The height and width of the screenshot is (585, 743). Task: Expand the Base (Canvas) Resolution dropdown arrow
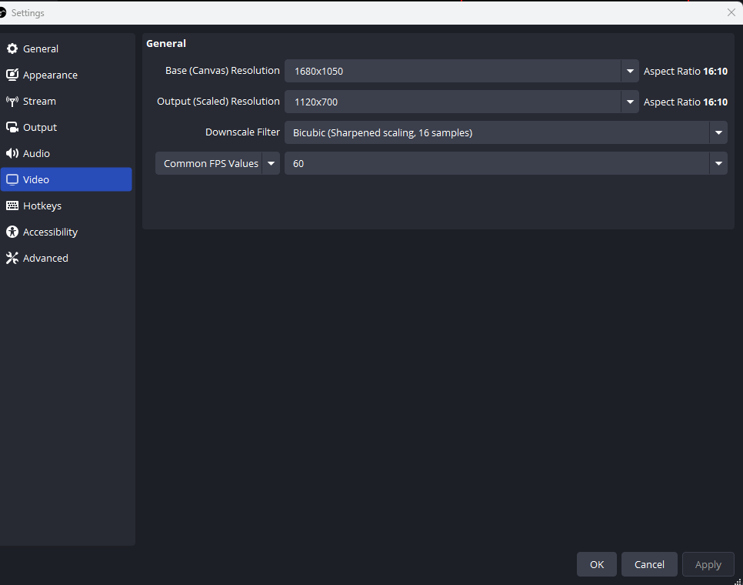point(630,71)
